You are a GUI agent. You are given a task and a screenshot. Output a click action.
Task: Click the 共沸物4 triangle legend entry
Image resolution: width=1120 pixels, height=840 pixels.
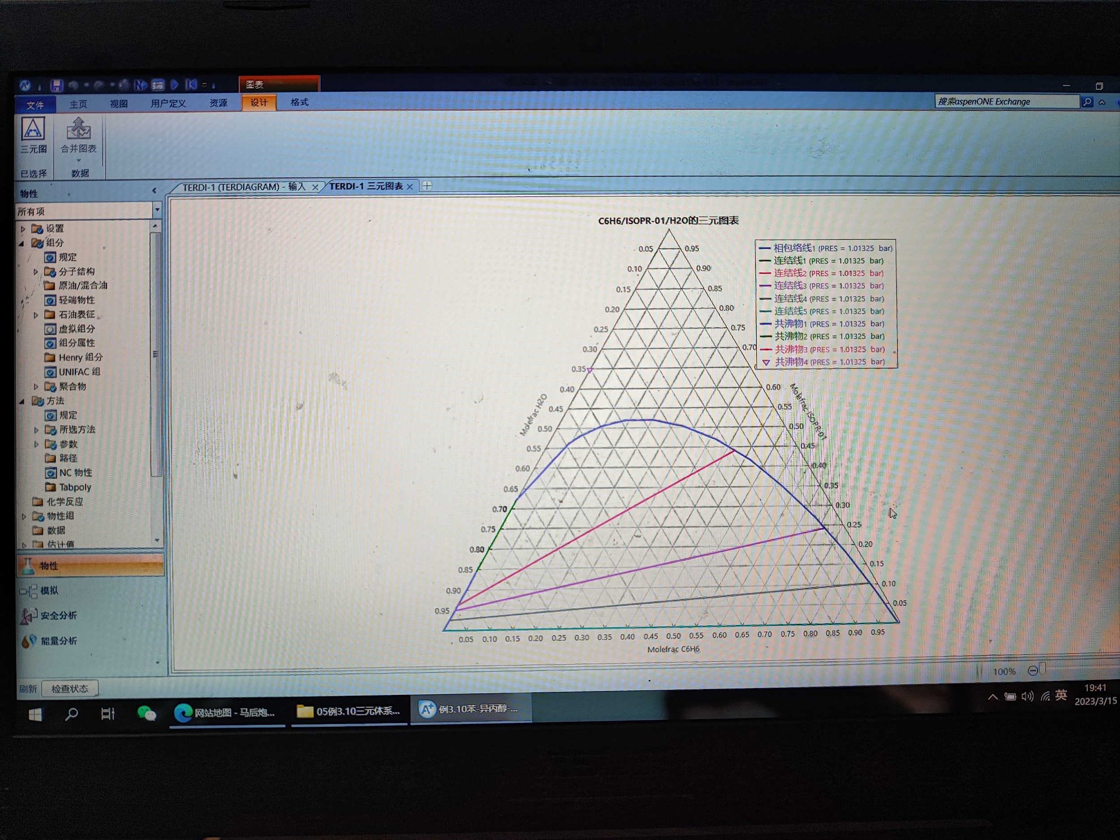(824, 362)
